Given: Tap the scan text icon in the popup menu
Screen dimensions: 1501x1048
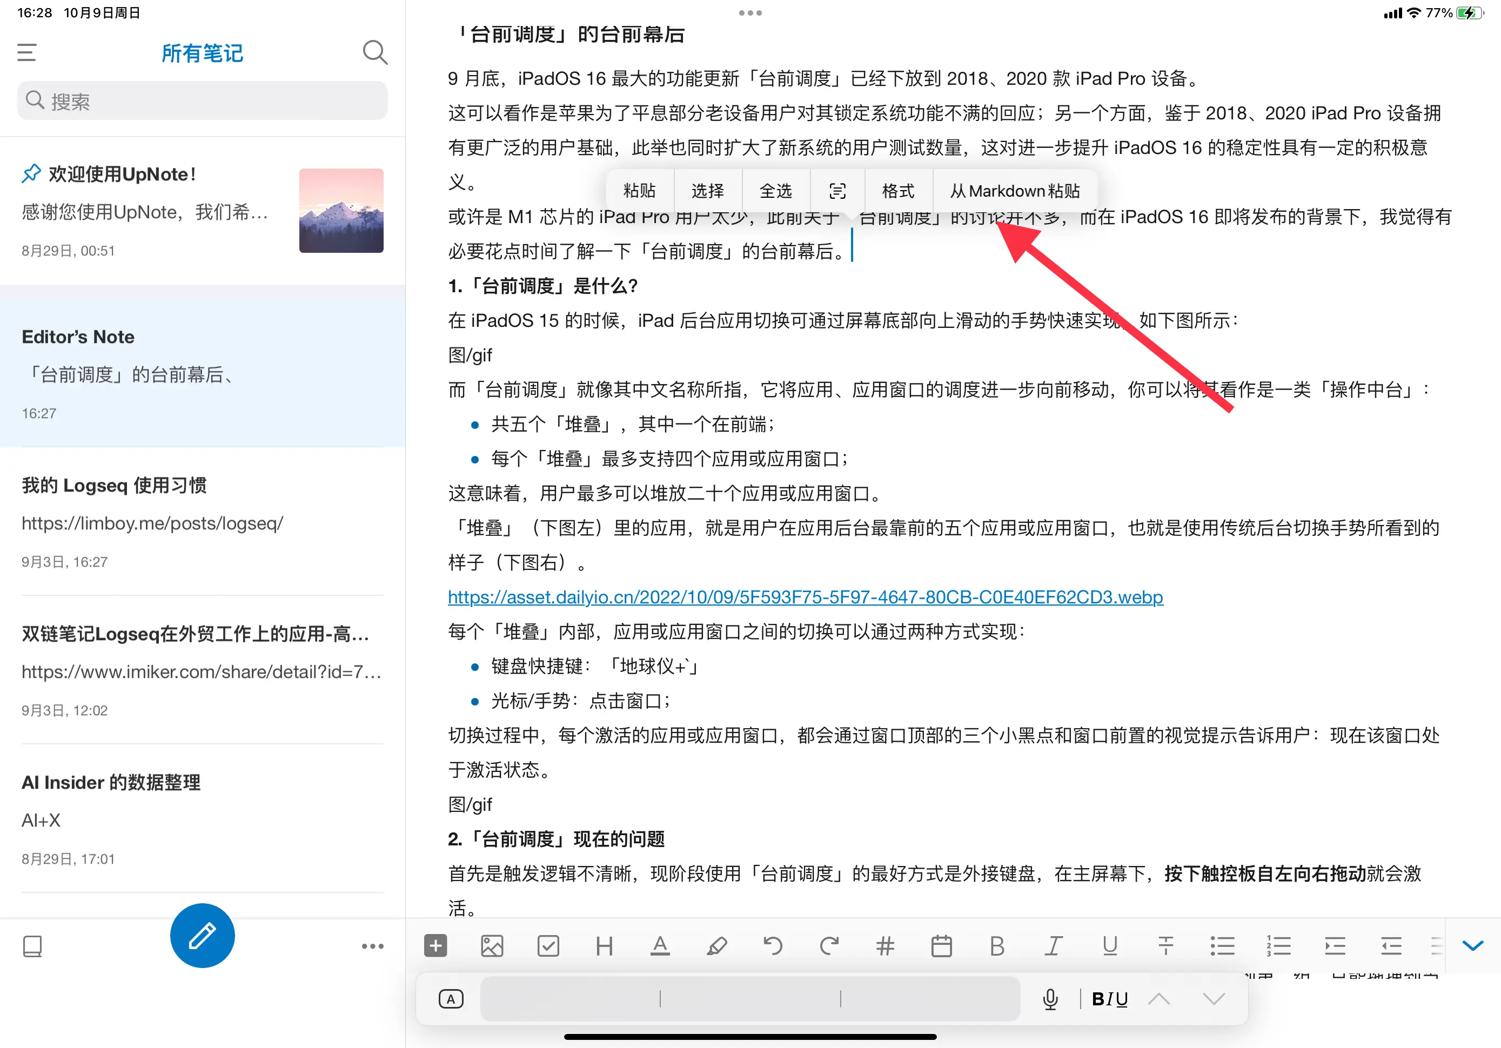Looking at the screenshot, I should click(x=837, y=190).
